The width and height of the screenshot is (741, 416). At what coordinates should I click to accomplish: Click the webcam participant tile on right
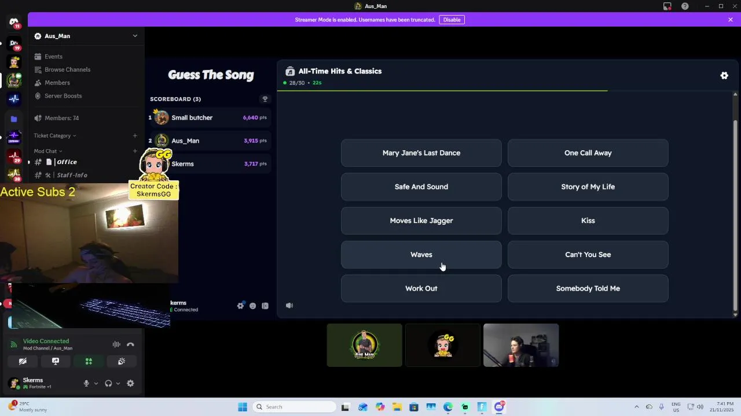521,345
